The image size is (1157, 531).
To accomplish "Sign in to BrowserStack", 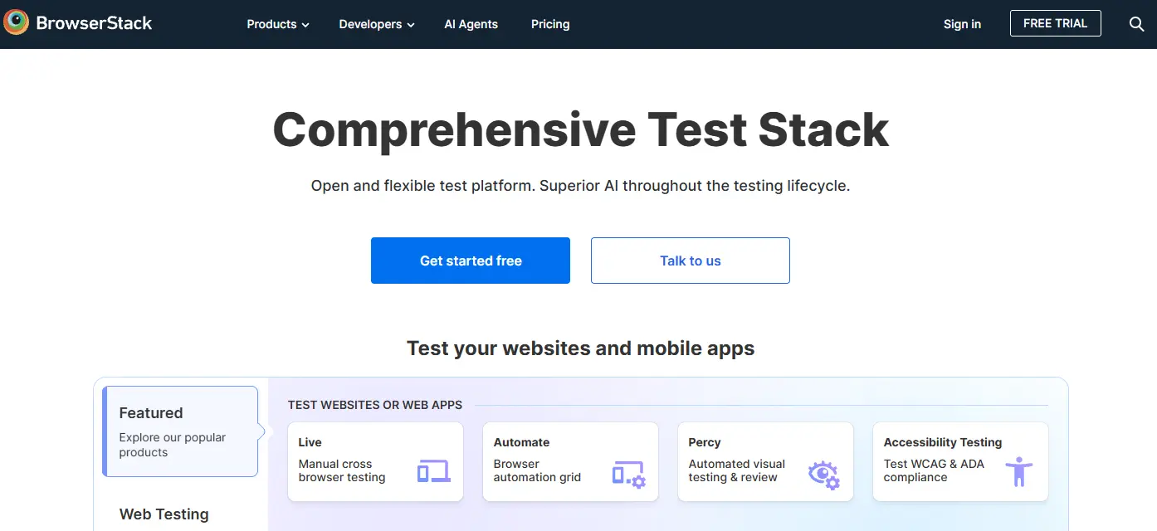I will (962, 24).
